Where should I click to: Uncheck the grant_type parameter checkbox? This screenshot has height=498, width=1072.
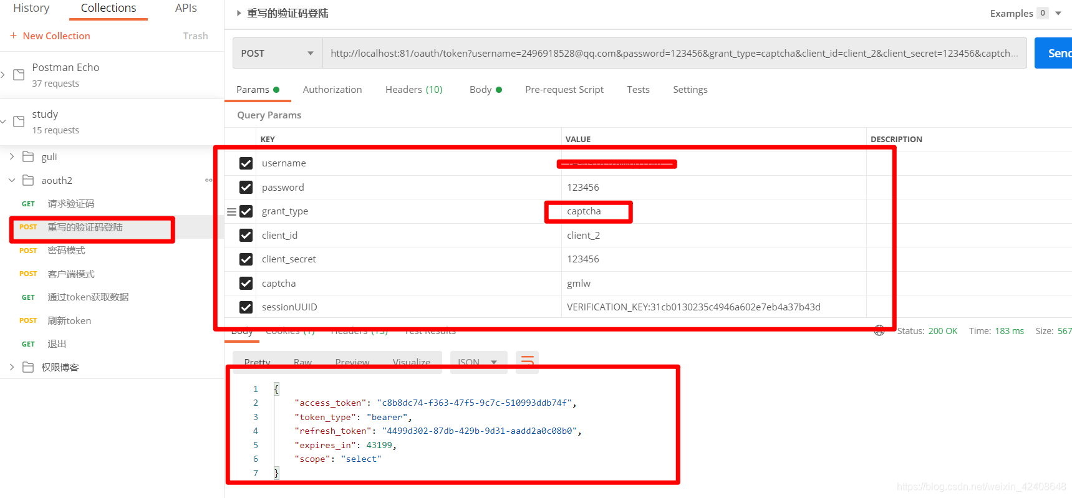tap(246, 211)
